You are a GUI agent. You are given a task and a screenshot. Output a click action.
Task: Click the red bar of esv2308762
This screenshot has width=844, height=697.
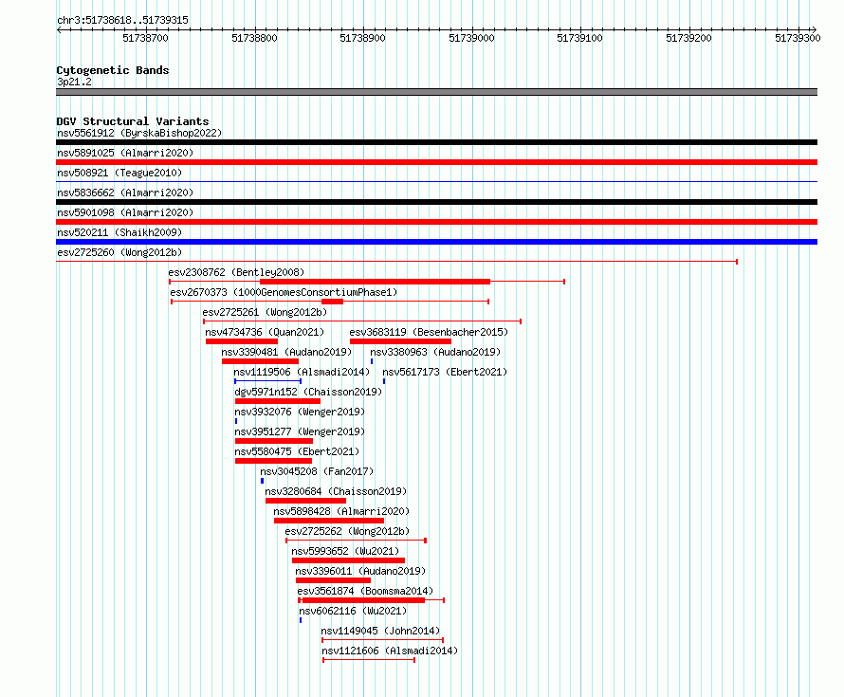375,282
